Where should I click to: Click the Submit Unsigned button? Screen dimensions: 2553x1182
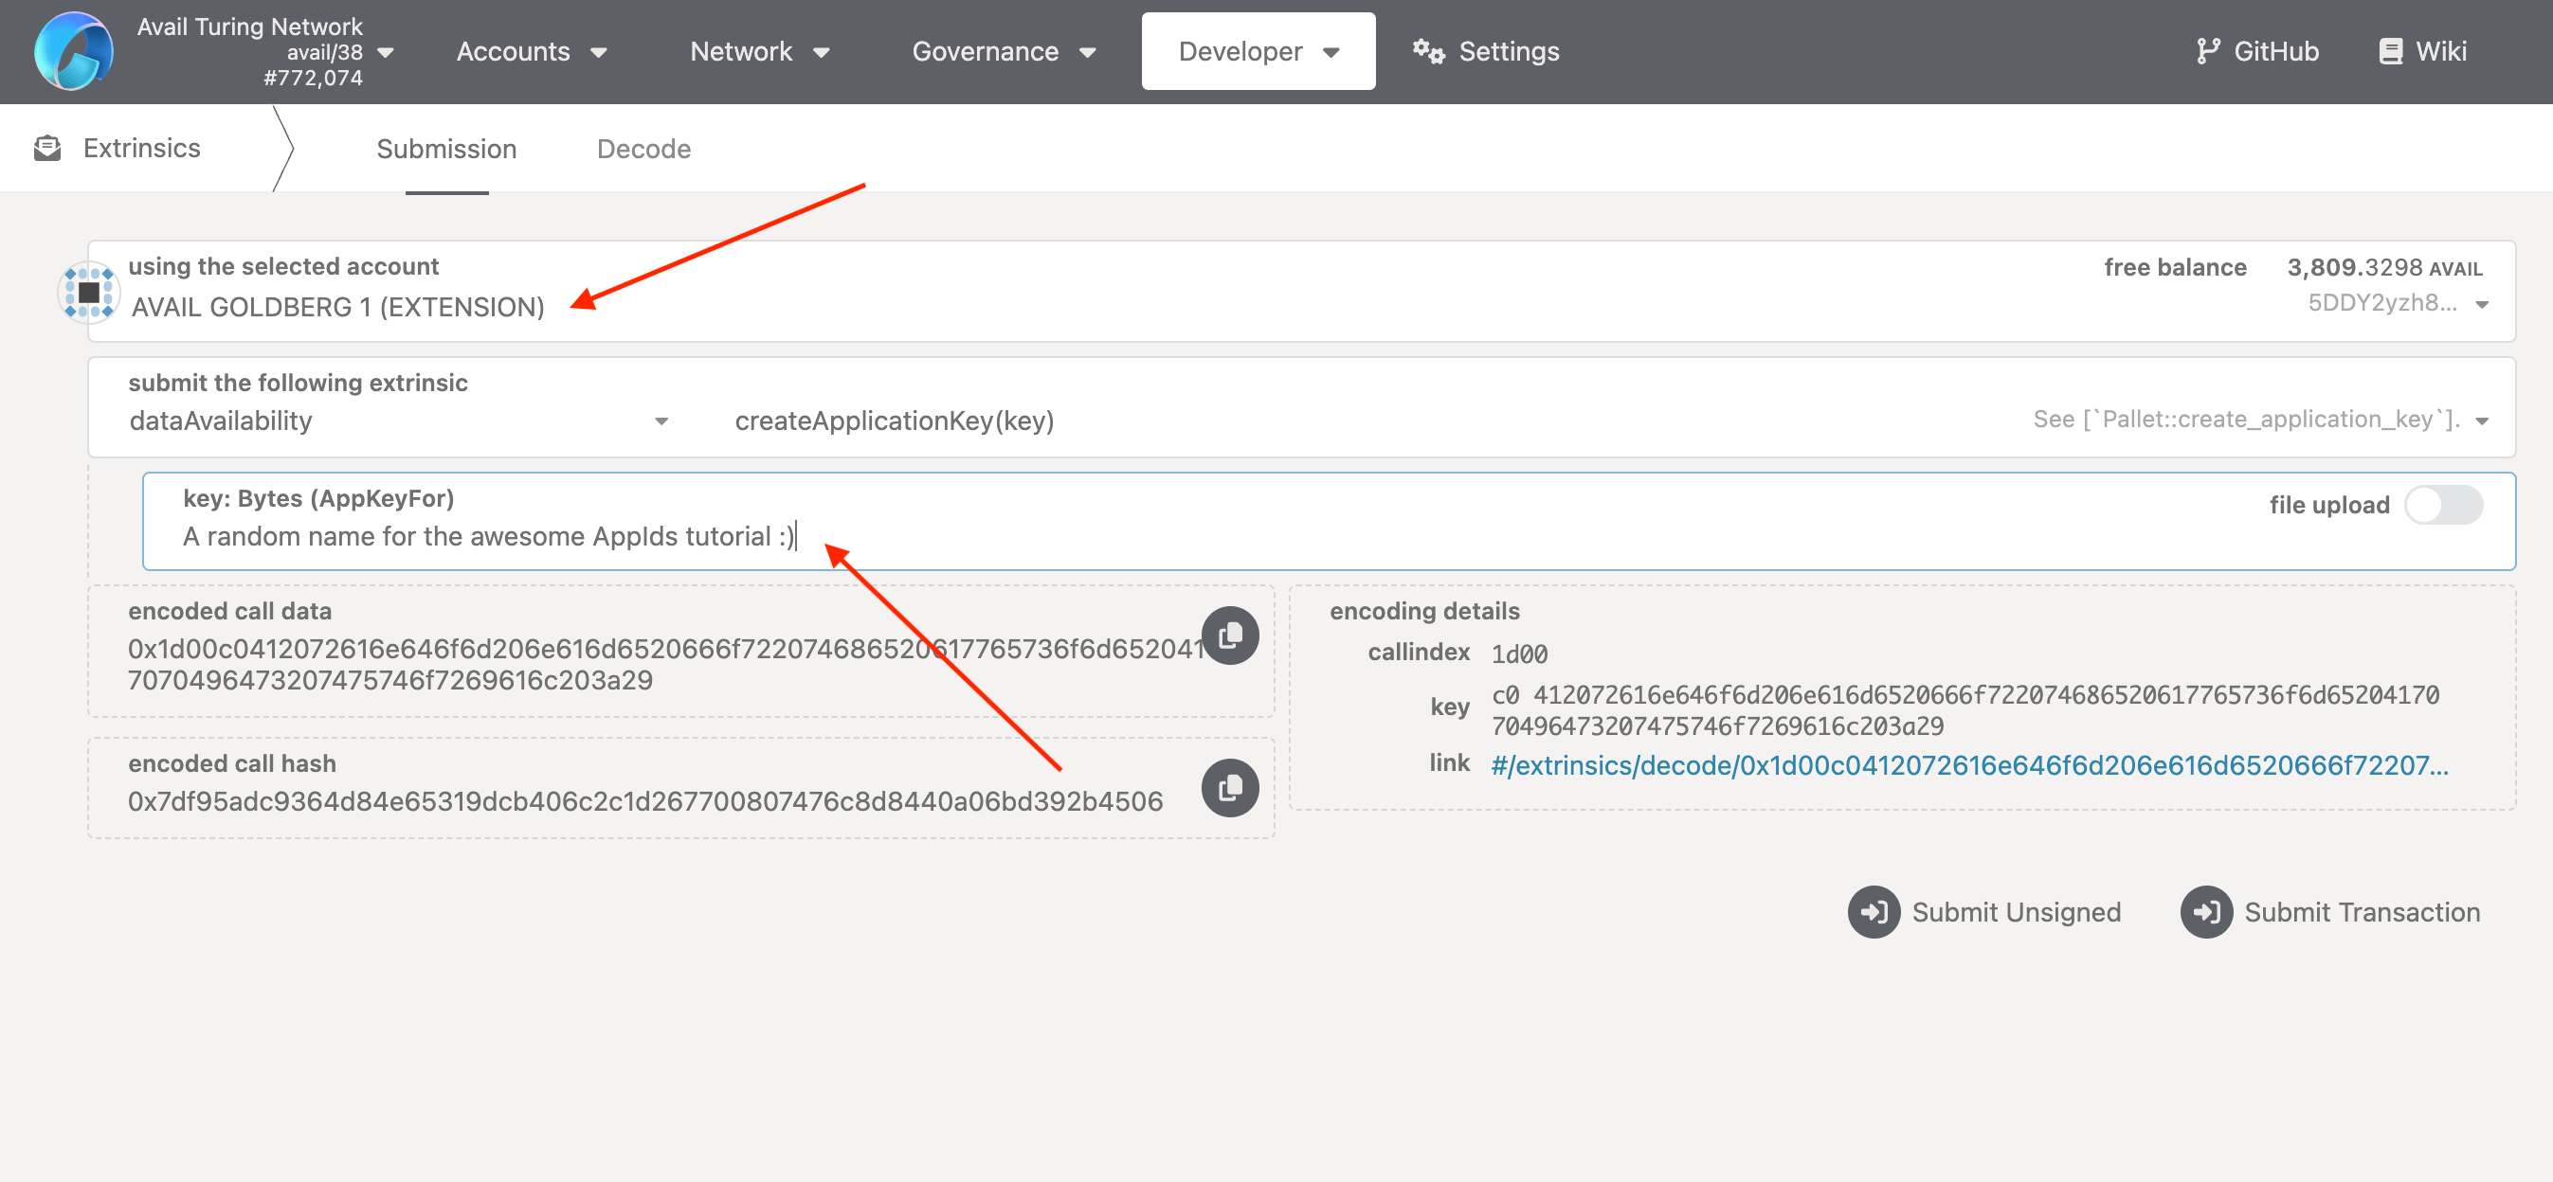click(x=1984, y=911)
